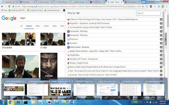Click the battery 100% indicator

135,102
